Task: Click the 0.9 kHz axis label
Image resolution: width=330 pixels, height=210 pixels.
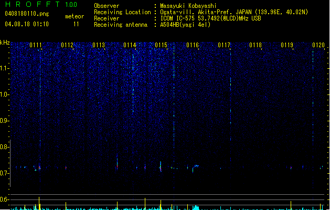Action: click(x=5, y=121)
